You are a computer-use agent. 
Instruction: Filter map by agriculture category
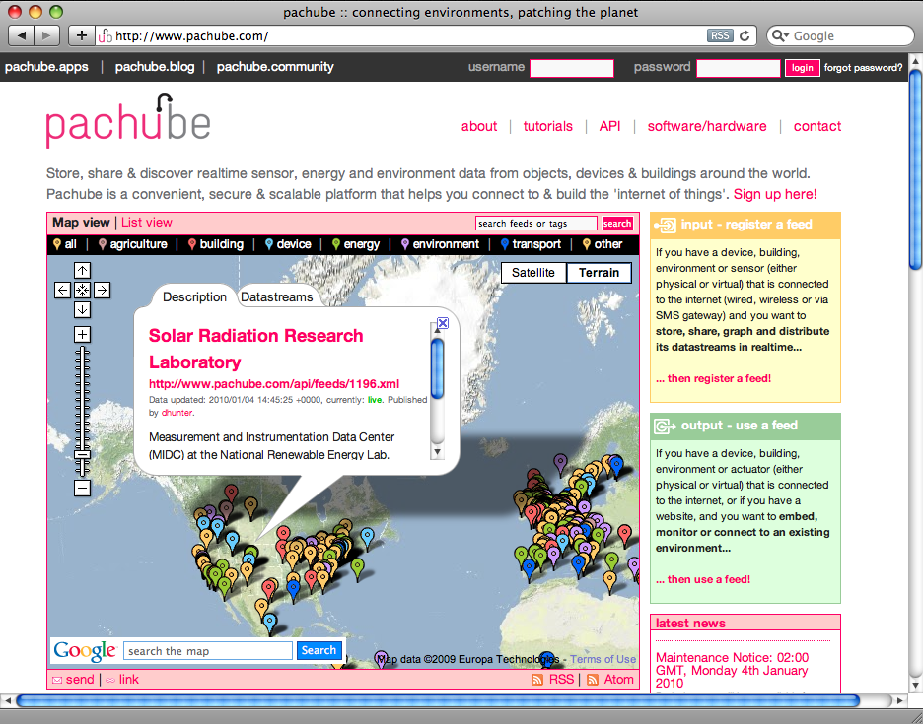[x=132, y=244]
